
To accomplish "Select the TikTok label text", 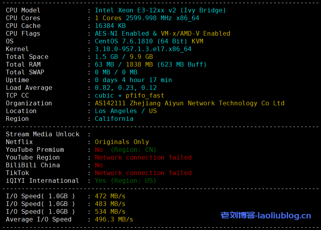I will [x=17, y=173].
